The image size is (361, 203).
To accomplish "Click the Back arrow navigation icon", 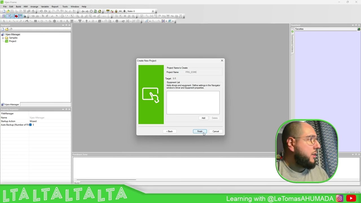I will (83, 11).
